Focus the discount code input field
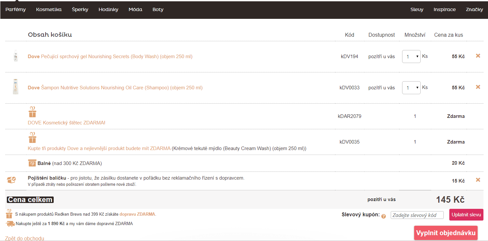488x241 pixels. coord(417,215)
